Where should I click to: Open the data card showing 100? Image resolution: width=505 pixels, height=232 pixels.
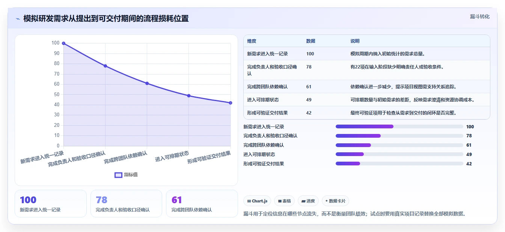coord(51,204)
